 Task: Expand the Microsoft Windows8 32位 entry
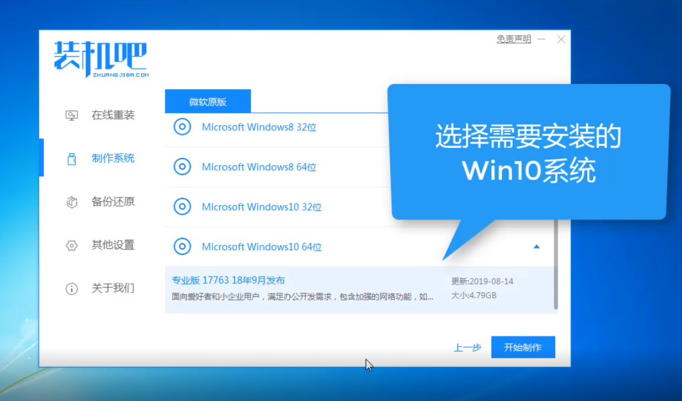pyautogui.click(x=536, y=127)
